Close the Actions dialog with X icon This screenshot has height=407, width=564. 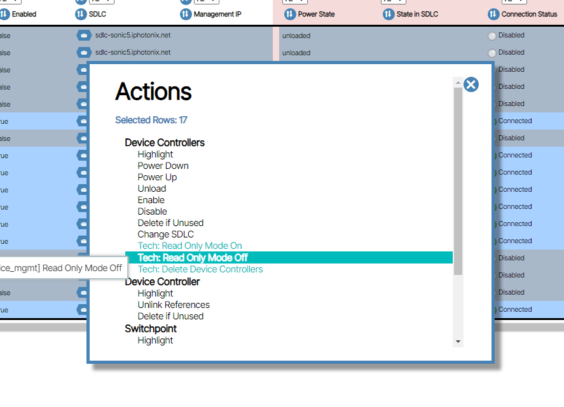point(471,84)
